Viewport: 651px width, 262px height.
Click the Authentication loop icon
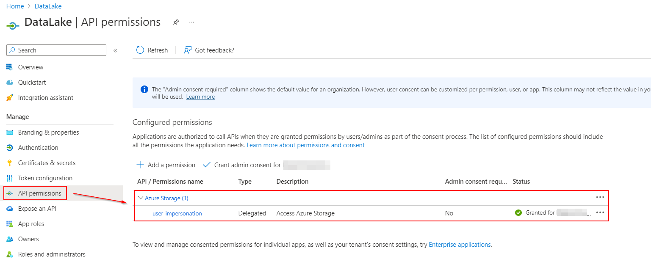[10, 148]
